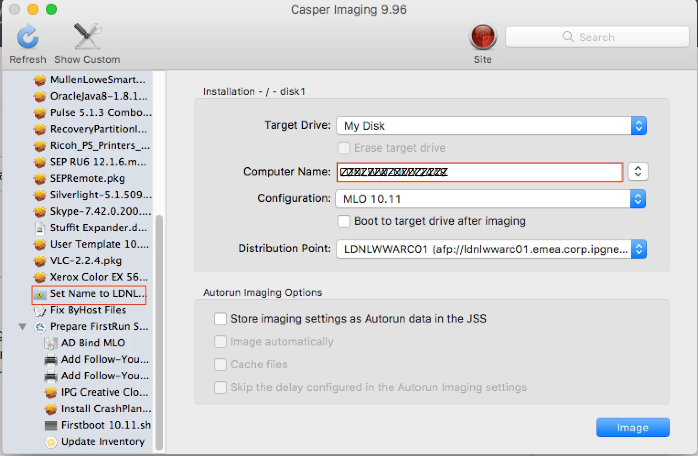The width and height of the screenshot is (698, 456).
Task: Click the Firstboot 10.11.sh script icon
Action: click(51, 425)
